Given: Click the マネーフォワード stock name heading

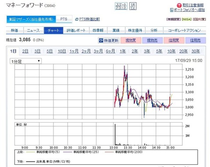Looking at the screenshot, I should point(25,5).
